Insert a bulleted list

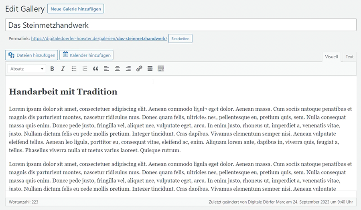74,69
